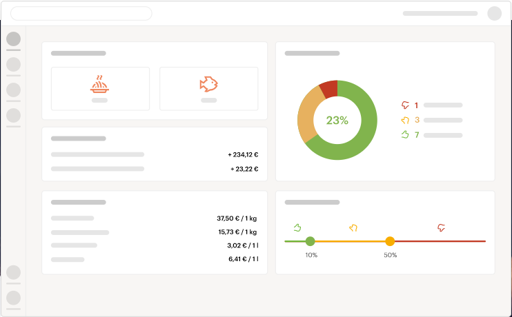Viewport: 512px width, 317px height.
Task: Click the orange sideways thumb icon in legend
Action: point(405,120)
